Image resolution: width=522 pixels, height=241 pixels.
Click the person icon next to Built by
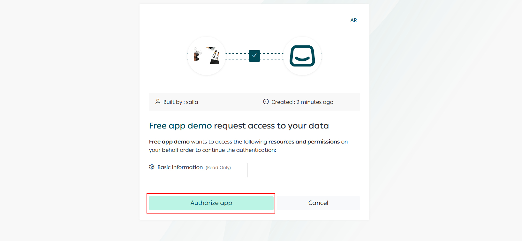pos(158,102)
